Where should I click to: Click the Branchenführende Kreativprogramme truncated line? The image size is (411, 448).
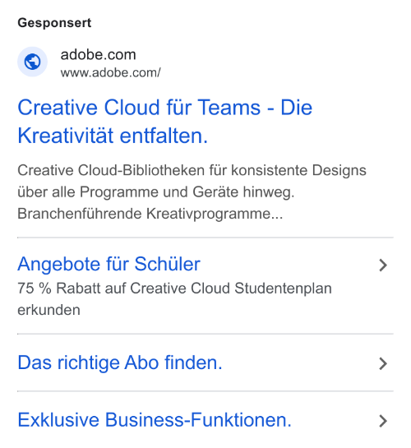click(x=150, y=214)
